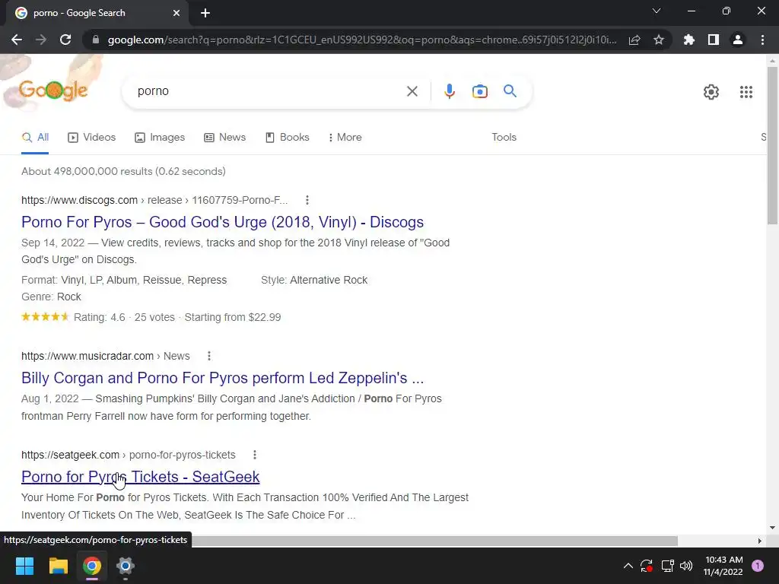779x584 pixels.
Task: Open the Windows Start menu
Action: (x=24, y=566)
